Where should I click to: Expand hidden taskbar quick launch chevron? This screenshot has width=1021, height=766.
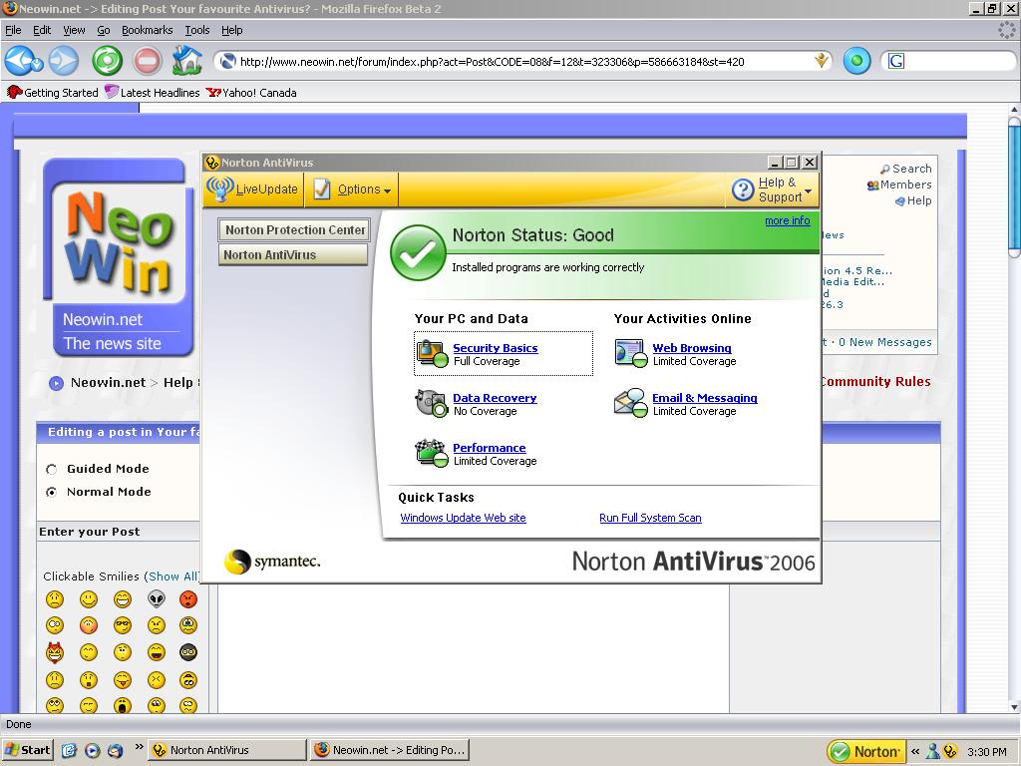pos(140,747)
